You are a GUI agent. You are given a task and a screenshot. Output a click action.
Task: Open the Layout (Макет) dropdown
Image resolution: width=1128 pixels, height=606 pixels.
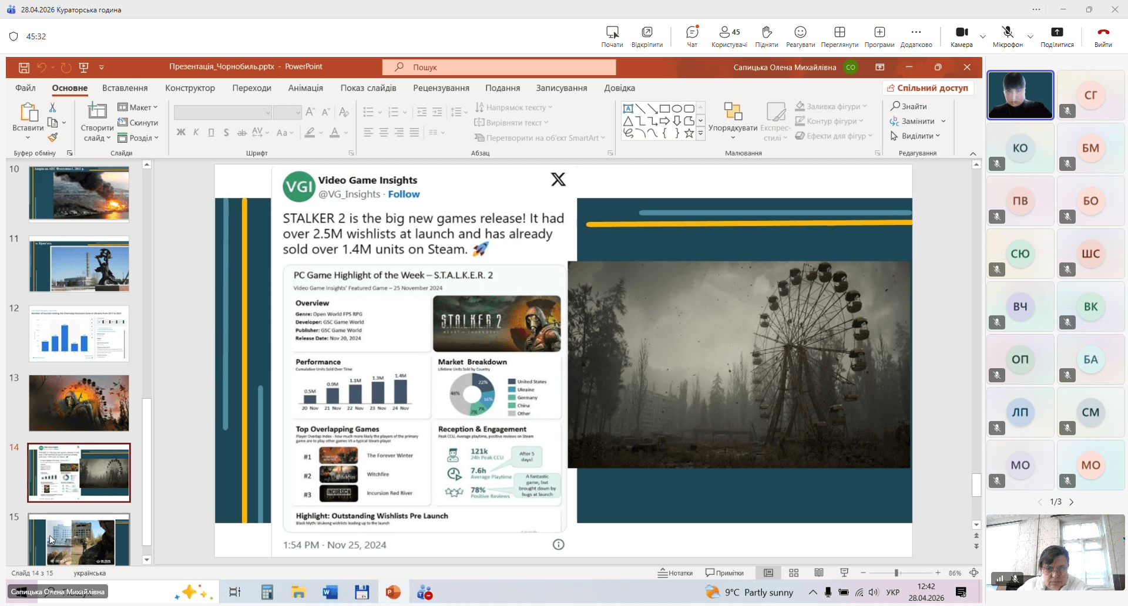138,107
